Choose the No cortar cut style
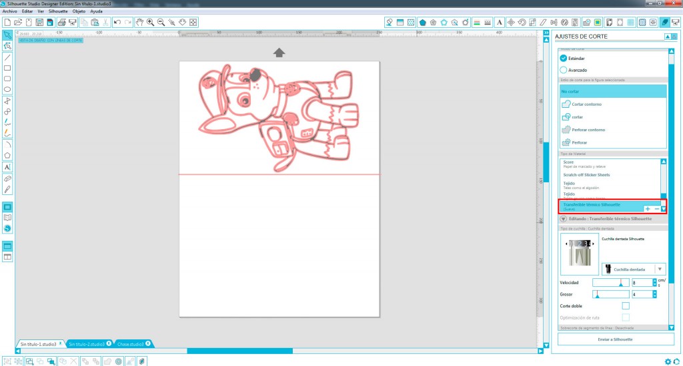The width and height of the screenshot is (683, 366). coord(613,91)
